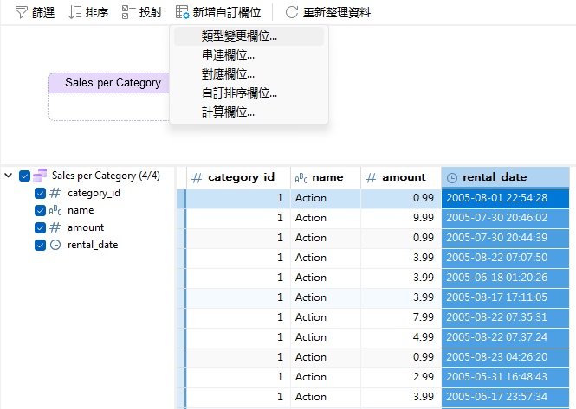Click the refresh data circular arrow icon

tap(292, 12)
